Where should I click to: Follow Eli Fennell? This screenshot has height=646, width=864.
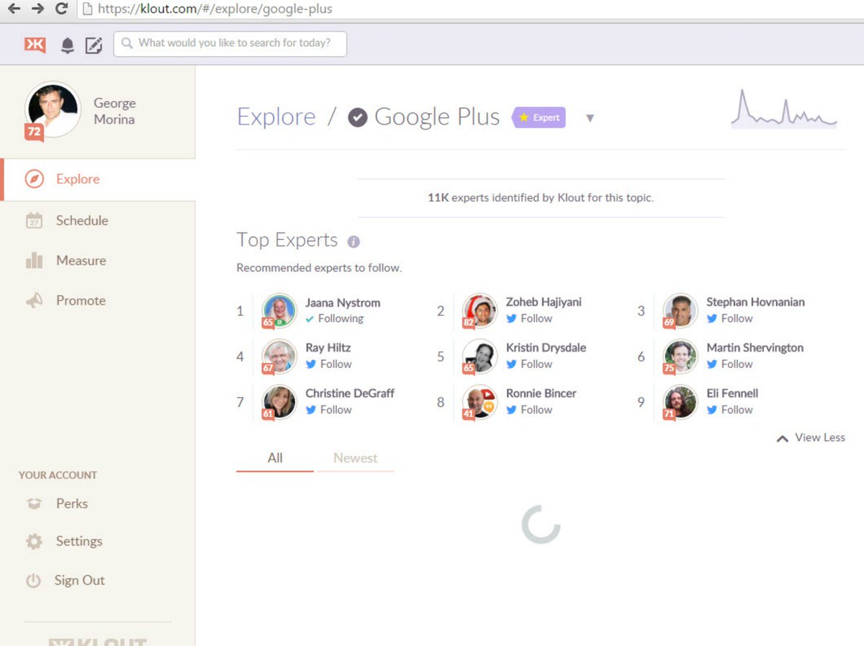point(729,409)
